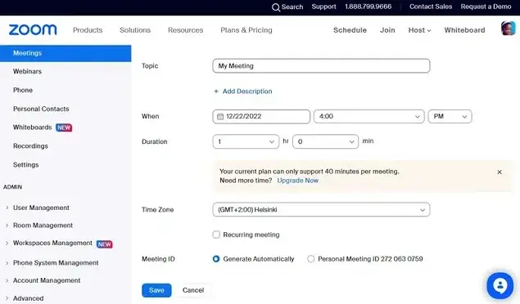Click the Support link
Screen dimensions: 520x304
tap(323, 7)
